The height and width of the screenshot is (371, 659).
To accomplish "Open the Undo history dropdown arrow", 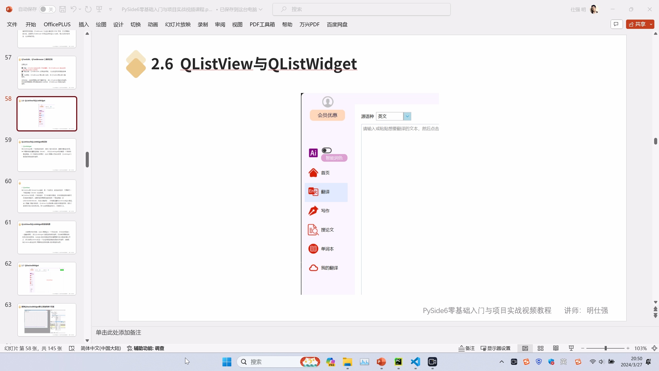I will 80,9.
